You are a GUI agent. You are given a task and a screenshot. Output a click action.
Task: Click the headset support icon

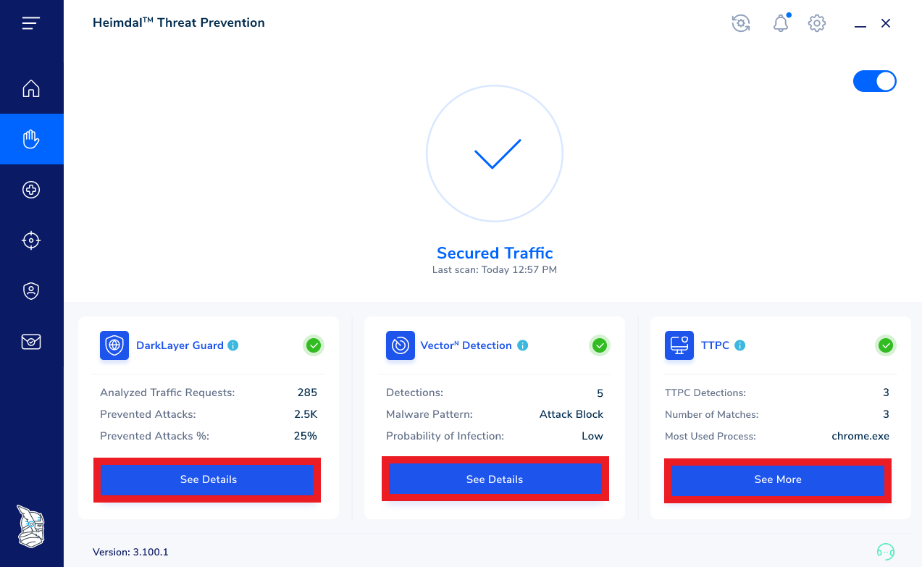(885, 552)
